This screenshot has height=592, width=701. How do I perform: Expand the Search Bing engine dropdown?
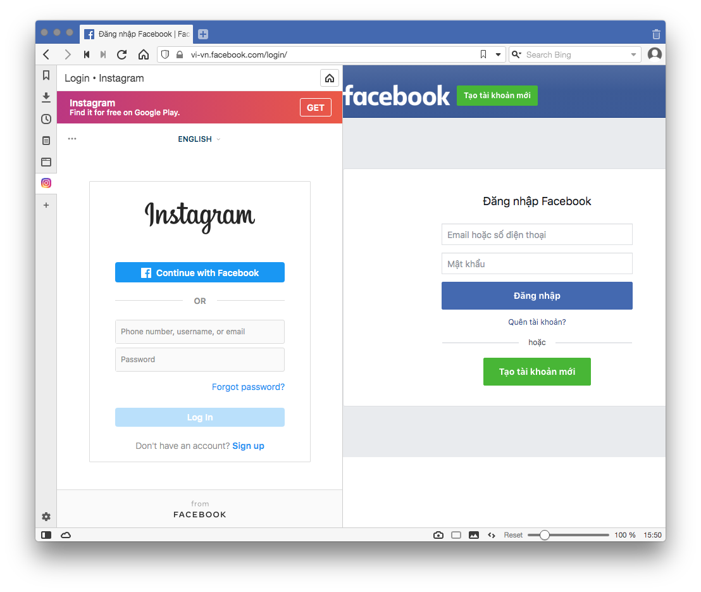coord(633,54)
